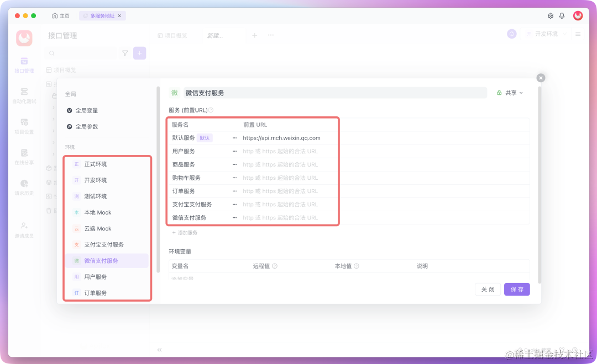
Task: Click the 关闭 button
Action: click(488, 290)
